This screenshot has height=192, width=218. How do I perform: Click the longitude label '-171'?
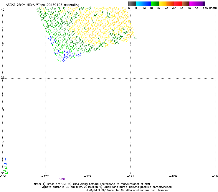click(x=130, y=176)
